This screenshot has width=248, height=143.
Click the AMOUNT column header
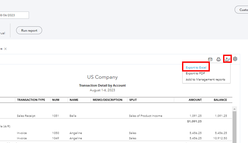195,100
